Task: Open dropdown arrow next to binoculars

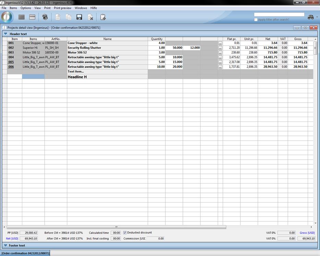Action: [317, 17]
